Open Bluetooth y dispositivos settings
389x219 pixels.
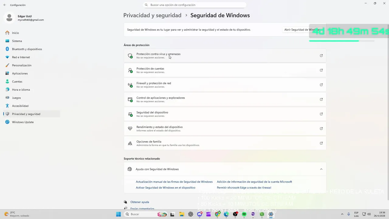pyautogui.click(x=32, y=49)
